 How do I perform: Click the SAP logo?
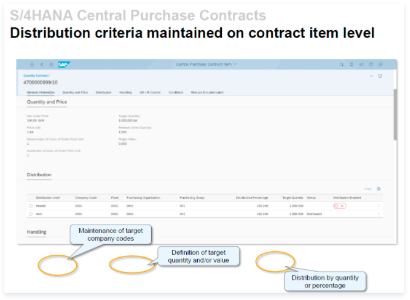click(63, 64)
